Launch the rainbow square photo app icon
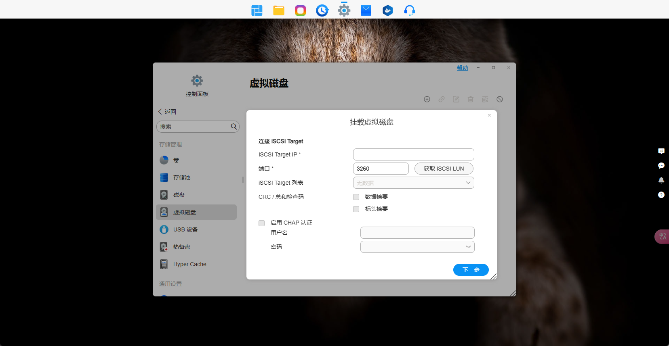Viewport: 669px width, 346px height. (x=301, y=10)
